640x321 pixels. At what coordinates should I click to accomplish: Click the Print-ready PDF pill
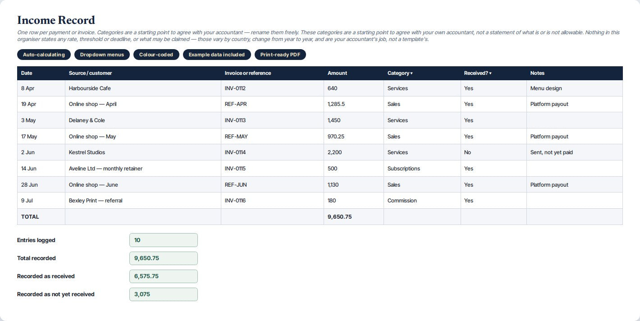(280, 55)
